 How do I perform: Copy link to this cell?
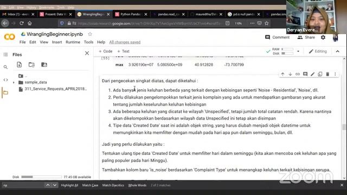pos(298,74)
